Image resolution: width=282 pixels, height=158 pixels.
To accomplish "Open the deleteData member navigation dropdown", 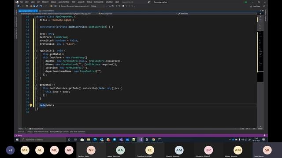I will coord(217,14).
